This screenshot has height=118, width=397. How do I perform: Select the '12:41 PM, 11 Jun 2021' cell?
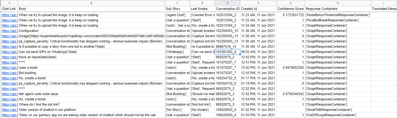pyautogui.click(x=258, y=62)
